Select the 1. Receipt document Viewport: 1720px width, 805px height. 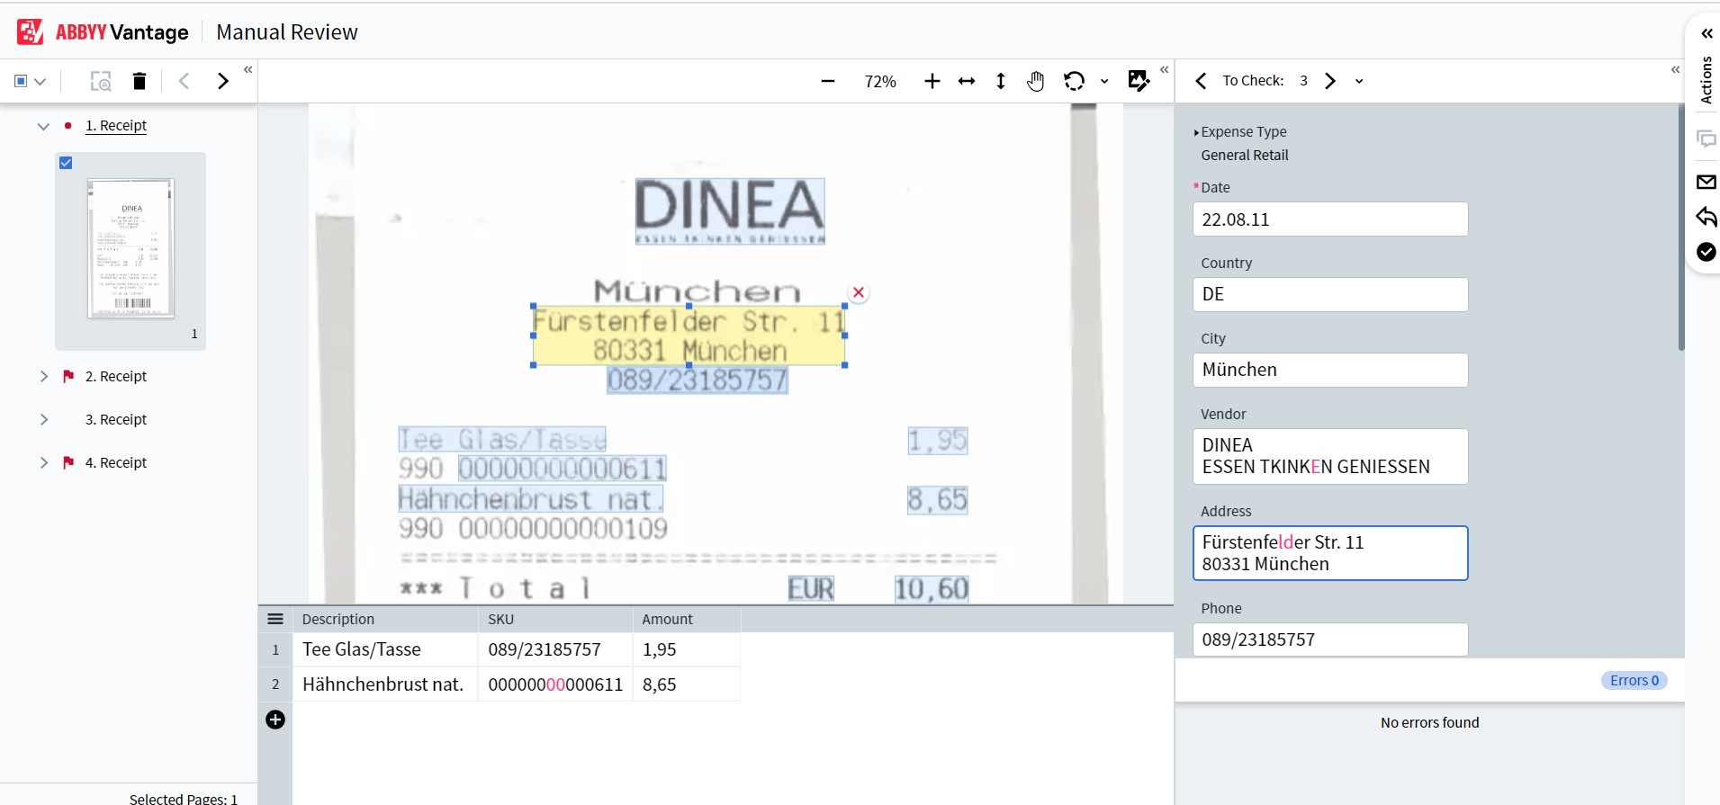(116, 126)
